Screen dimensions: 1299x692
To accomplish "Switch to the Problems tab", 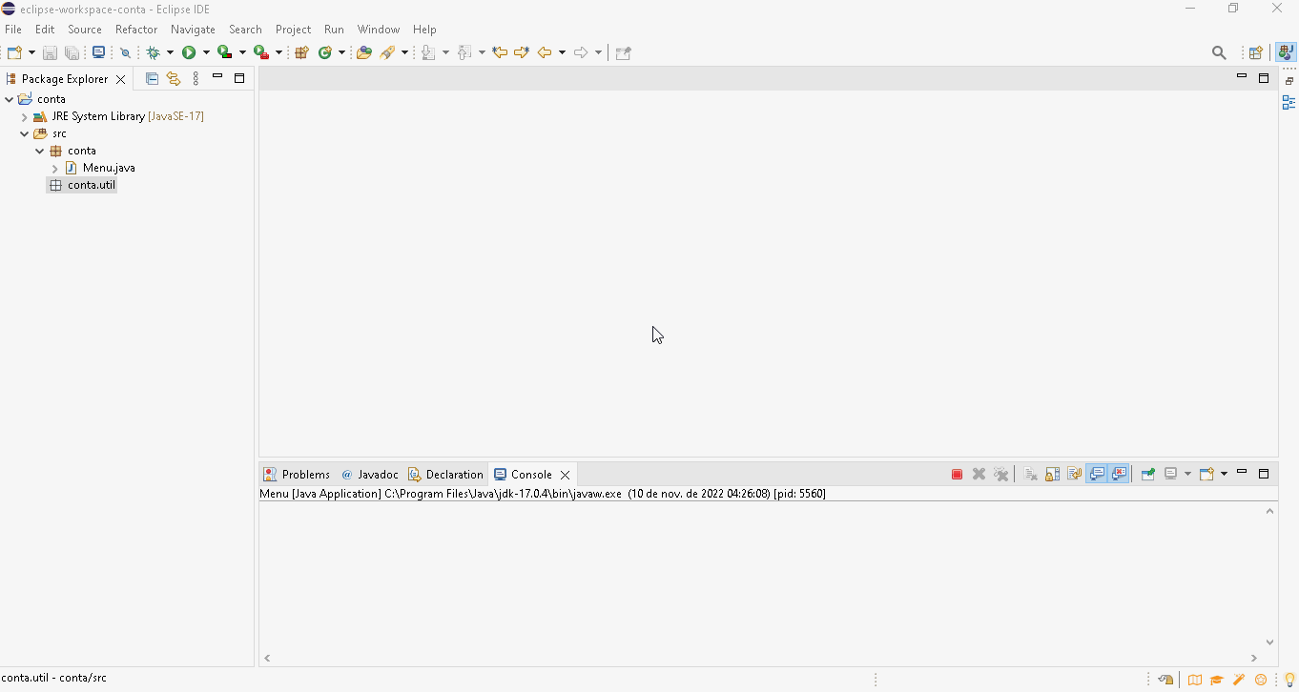I will [x=297, y=474].
